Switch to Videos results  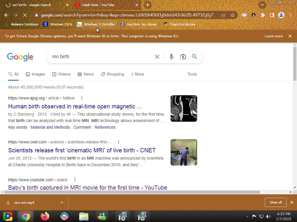pyautogui.click(x=61, y=74)
